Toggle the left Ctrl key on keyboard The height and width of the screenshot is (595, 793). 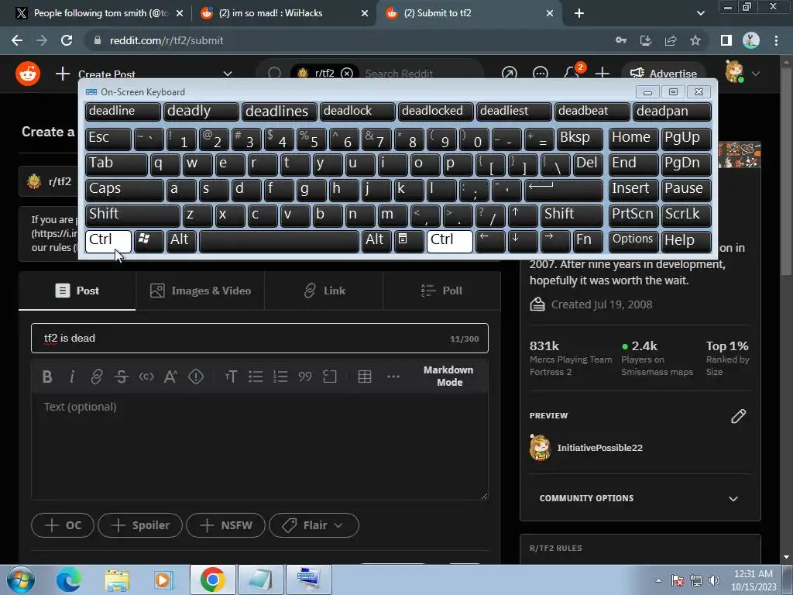pyautogui.click(x=108, y=241)
